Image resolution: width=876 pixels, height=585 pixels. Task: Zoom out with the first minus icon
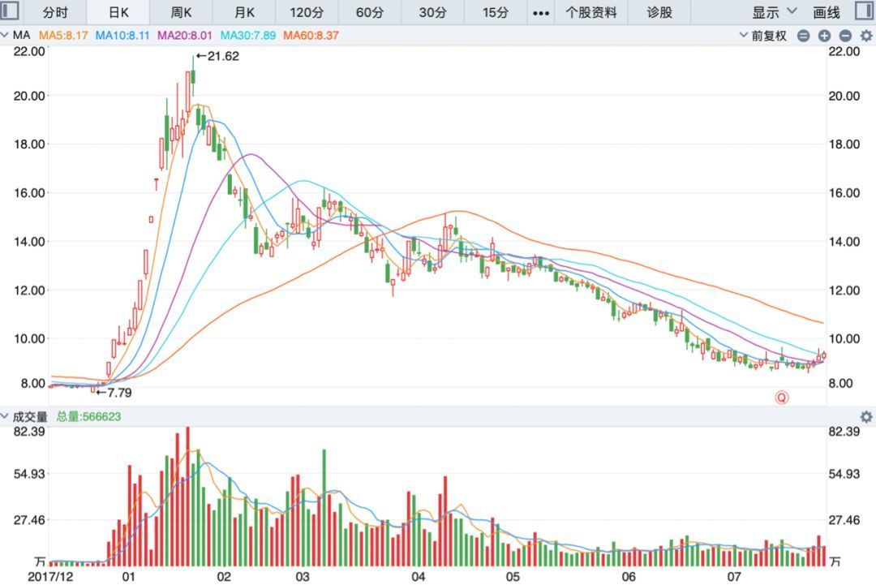[803, 36]
